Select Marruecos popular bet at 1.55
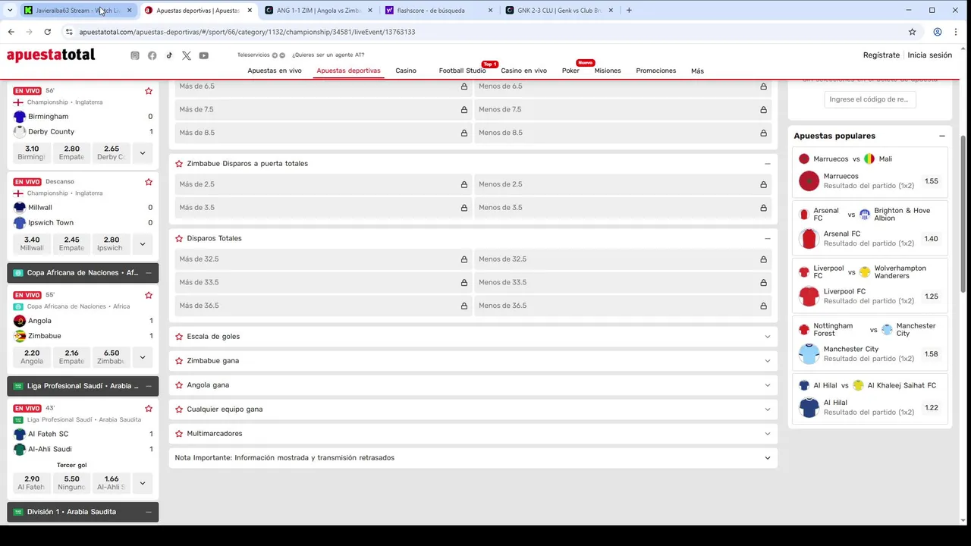The width and height of the screenshot is (971, 546). (932, 182)
